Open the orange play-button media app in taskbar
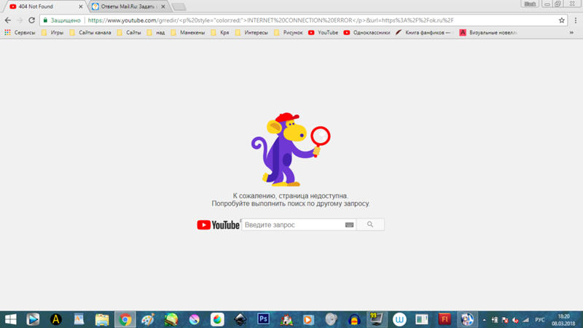Viewport: 583px width, 328px height. click(x=308, y=319)
